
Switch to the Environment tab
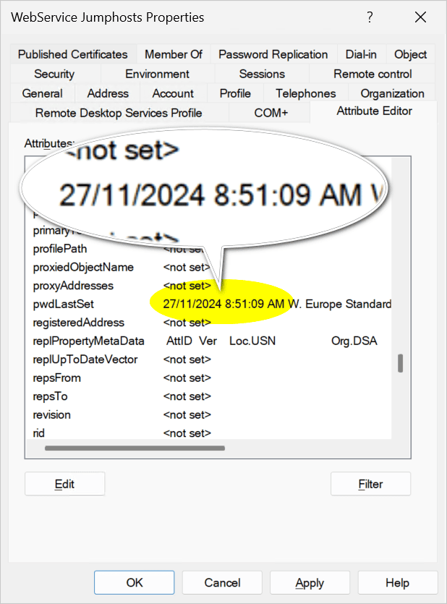point(157,74)
